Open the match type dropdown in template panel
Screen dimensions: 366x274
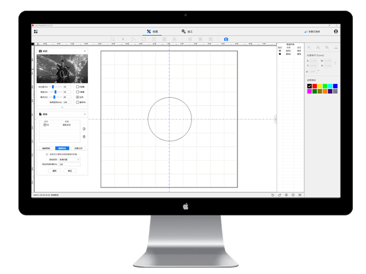click(x=69, y=159)
